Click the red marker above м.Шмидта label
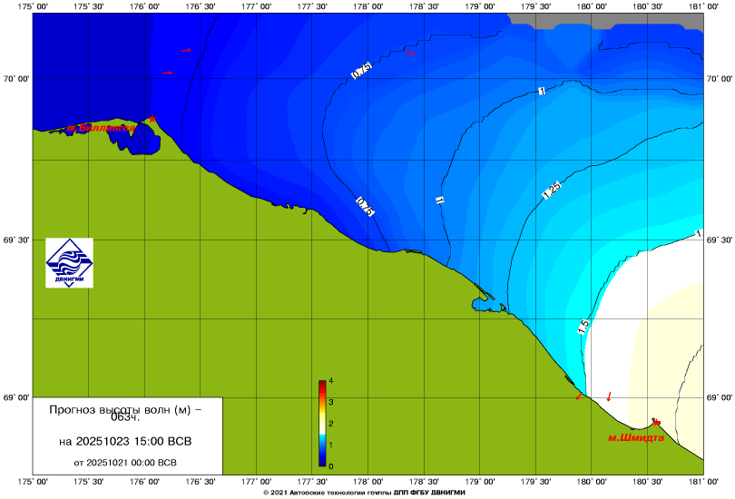 click(x=655, y=423)
